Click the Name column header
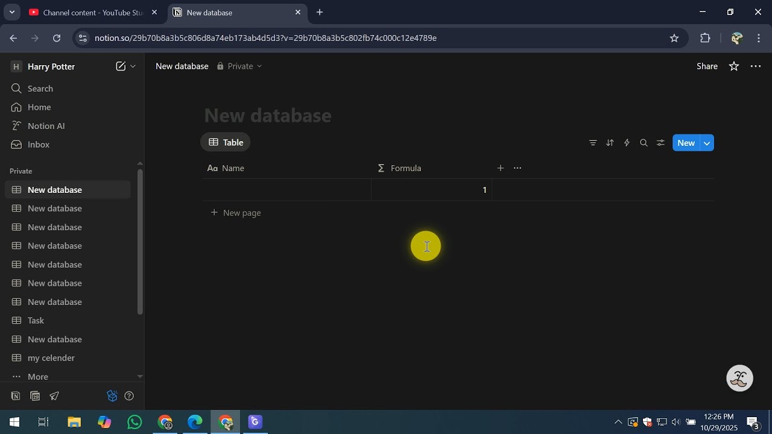Image resolution: width=772 pixels, height=434 pixels. pyautogui.click(x=287, y=168)
